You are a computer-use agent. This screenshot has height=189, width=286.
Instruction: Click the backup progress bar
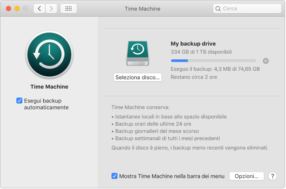pyautogui.click(x=214, y=61)
